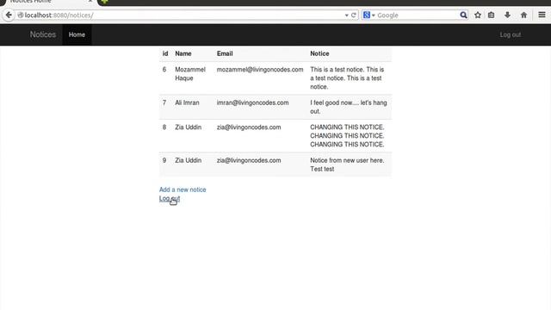Click the Zia Uddin name in row 8
Screen dimensions: 551x310
click(x=188, y=127)
